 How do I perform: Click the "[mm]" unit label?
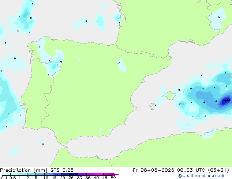click(x=40, y=170)
